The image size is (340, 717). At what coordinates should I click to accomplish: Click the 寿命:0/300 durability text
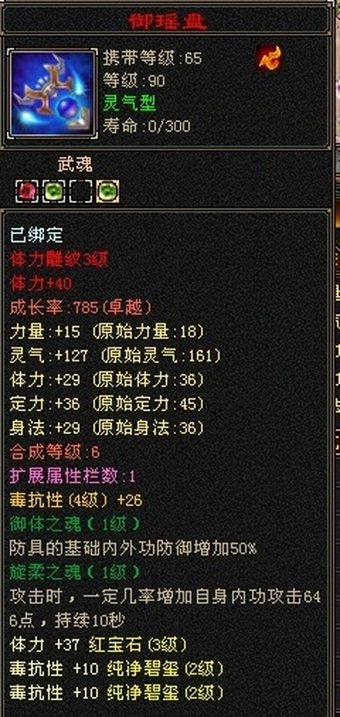point(147,125)
